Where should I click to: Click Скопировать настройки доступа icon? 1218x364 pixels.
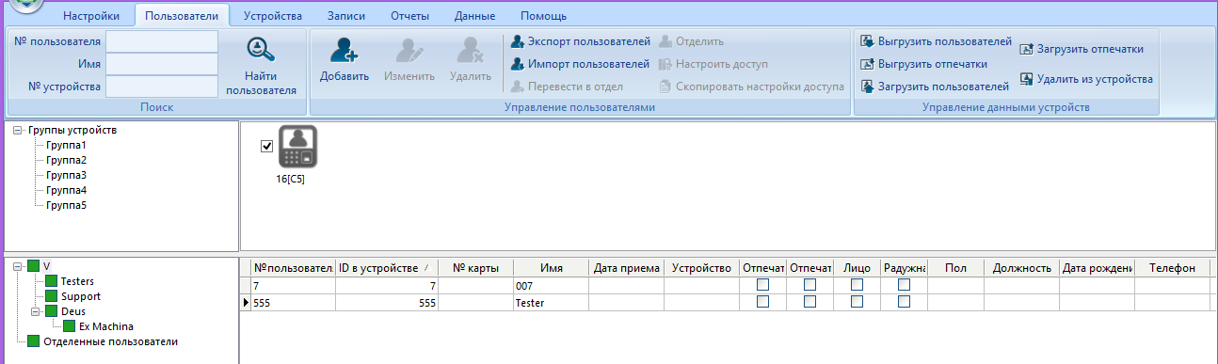coord(665,87)
